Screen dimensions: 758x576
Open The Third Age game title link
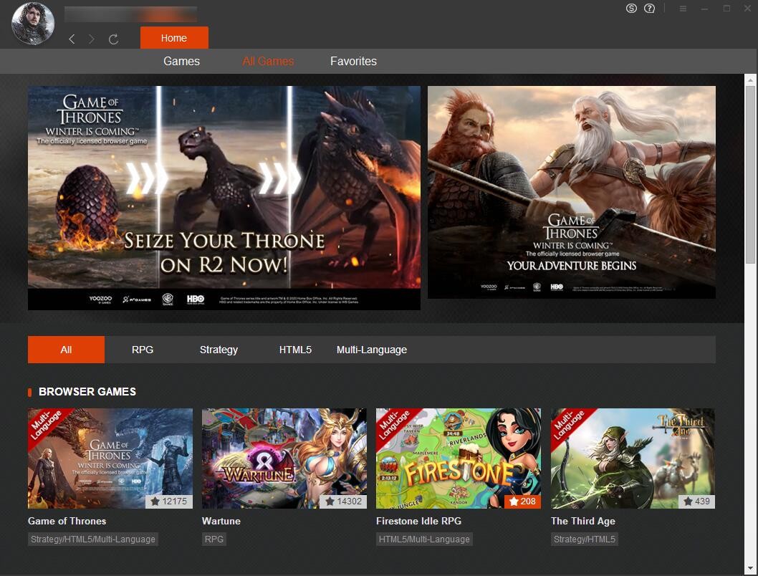582,521
